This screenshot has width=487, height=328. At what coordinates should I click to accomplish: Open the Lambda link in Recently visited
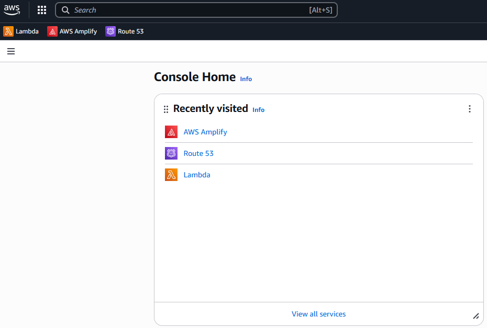click(197, 175)
